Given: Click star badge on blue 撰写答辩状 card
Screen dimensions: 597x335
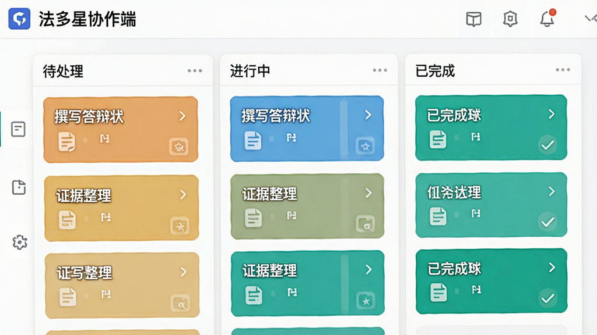Looking at the screenshot, I should click(365, 146).
